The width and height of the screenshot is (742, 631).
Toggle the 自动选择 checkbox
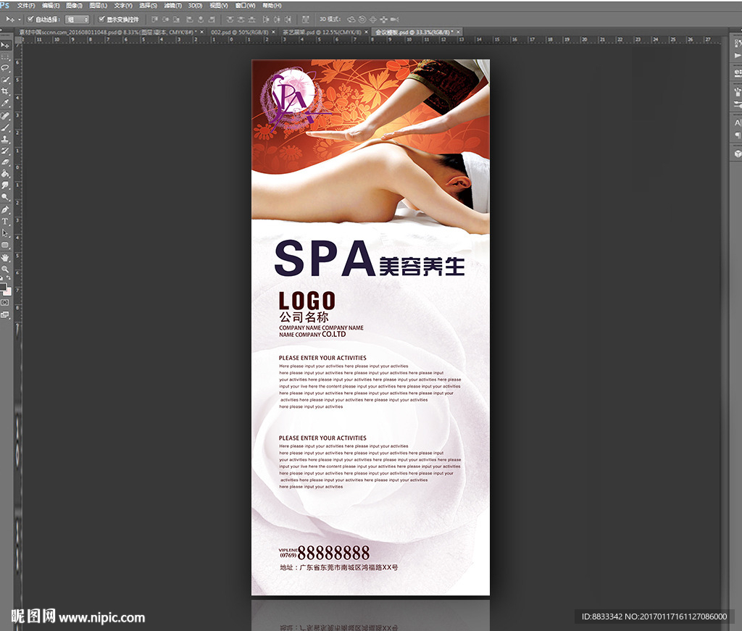click(x=30, y=19)
